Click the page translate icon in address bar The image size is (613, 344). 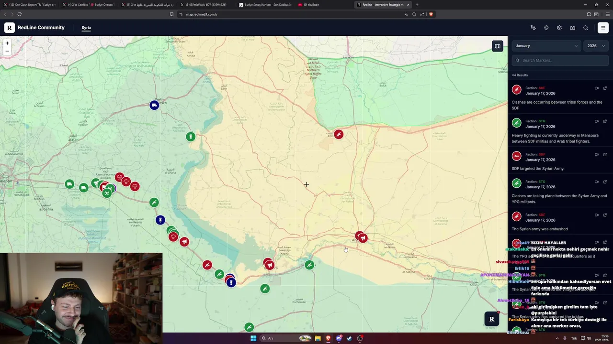(406, 14)
